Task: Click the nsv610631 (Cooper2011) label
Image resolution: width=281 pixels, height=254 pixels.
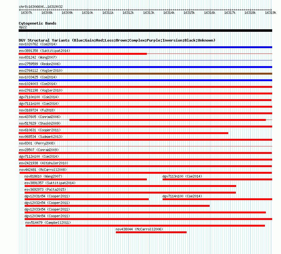Action: [x=40, y=130]
